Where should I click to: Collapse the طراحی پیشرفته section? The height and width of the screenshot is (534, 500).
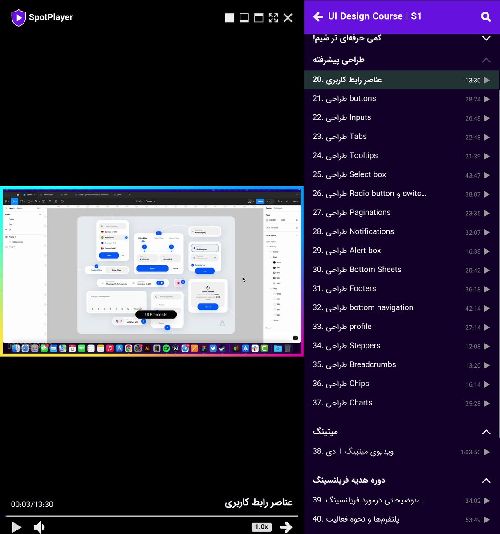tap(486, 60)
